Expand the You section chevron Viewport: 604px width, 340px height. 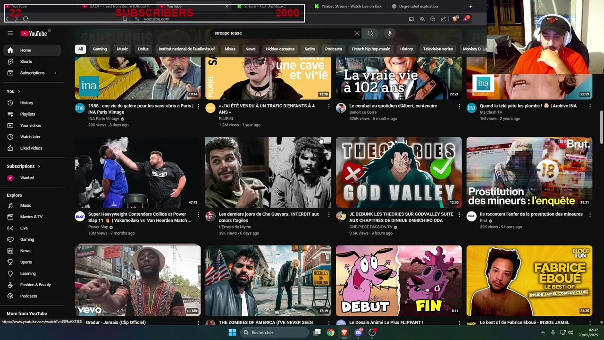tap(19, 91)
